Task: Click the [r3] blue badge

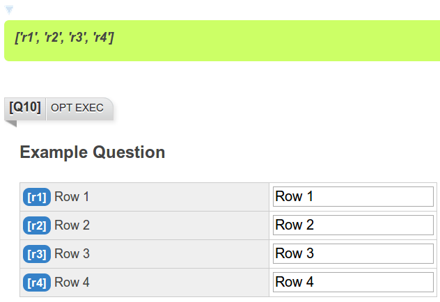Action: [37, 254]
